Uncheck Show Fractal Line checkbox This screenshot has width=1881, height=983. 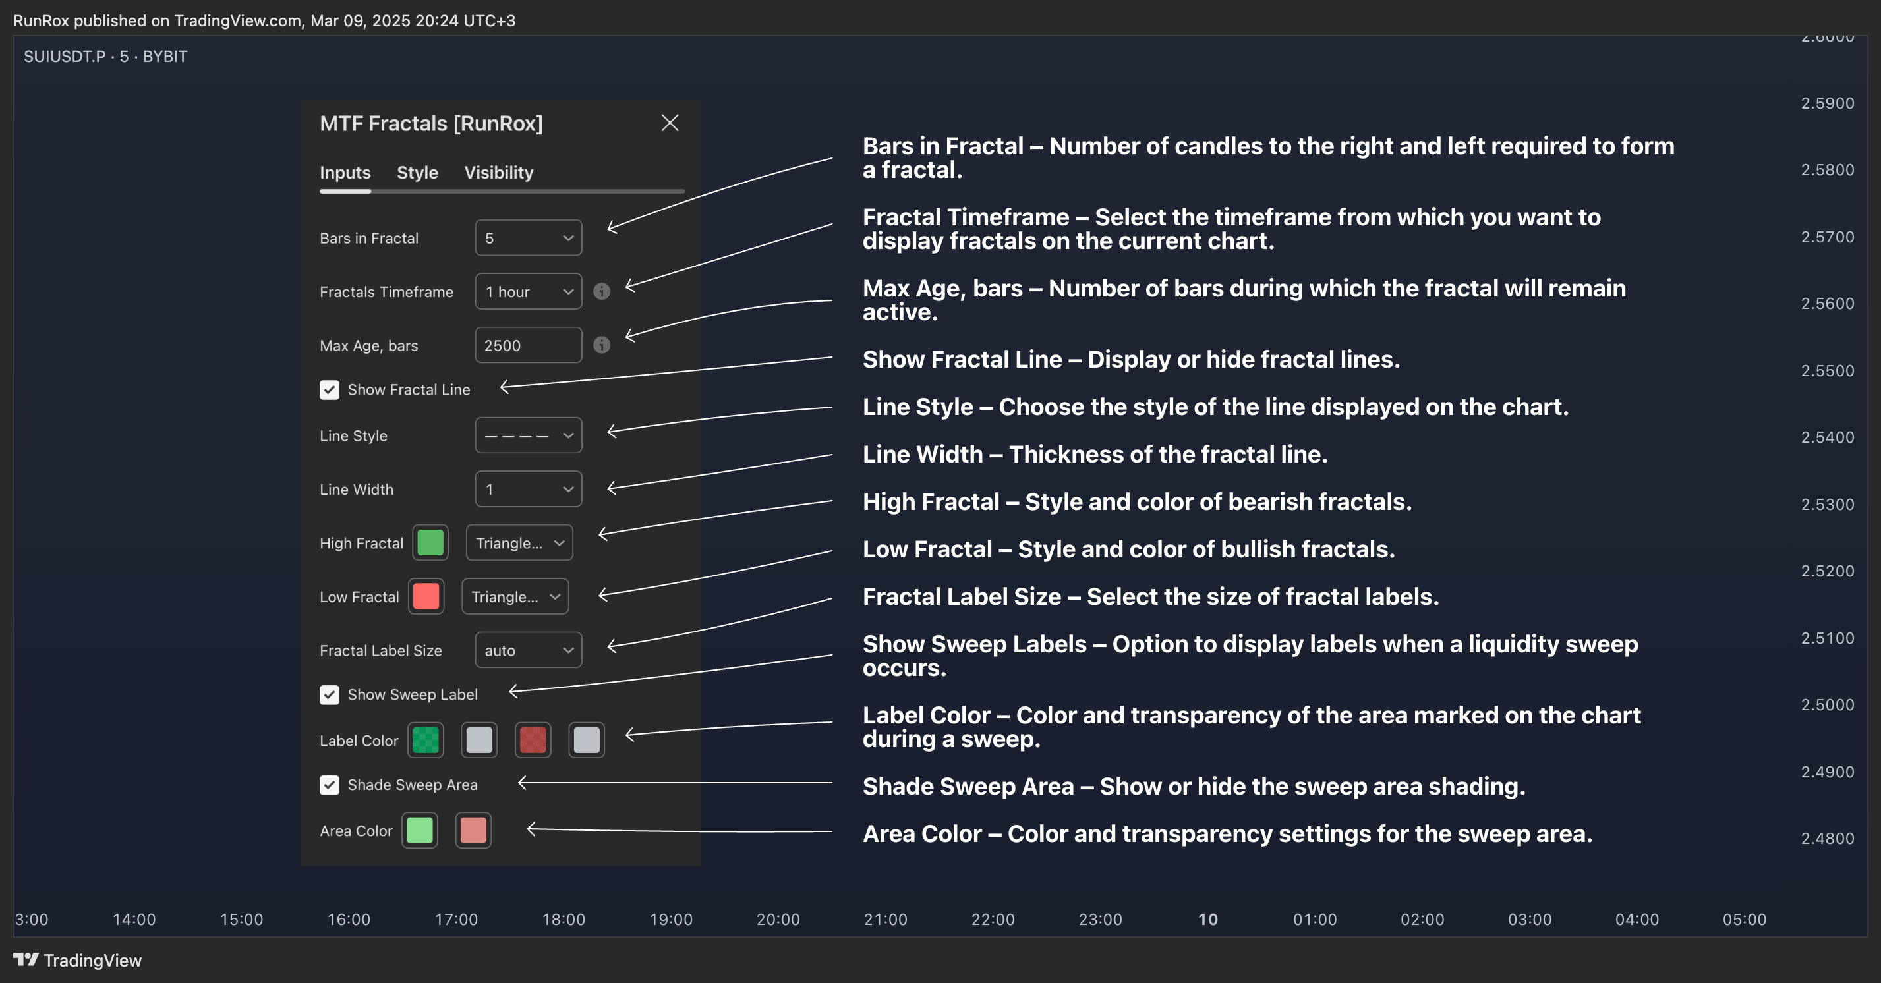(x=330, y=389)
